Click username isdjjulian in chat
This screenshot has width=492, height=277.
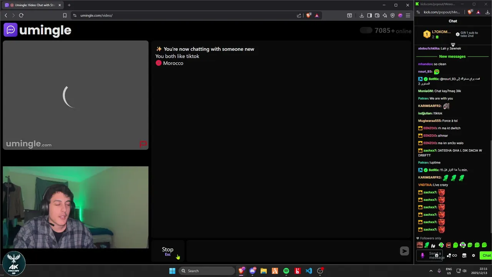pyautogui.click(x=425, y=113)
